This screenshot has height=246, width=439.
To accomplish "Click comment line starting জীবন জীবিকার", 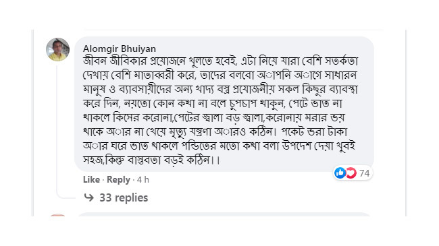I will tap(221, 61).
